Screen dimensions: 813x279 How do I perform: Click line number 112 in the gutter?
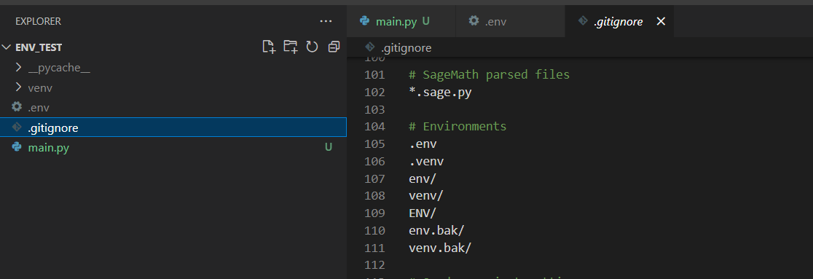375,265
